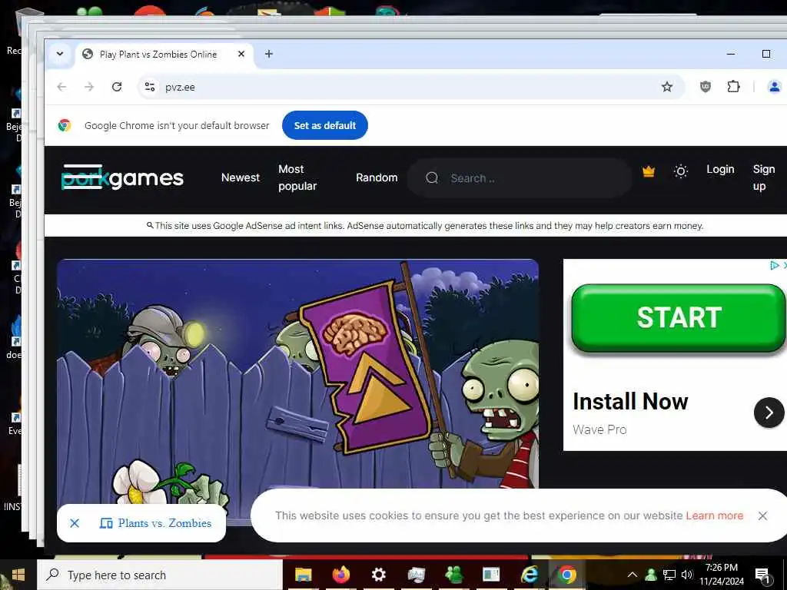Screen dimensions: 787x590
Task: Open site information icon in address bar
Action: 150,87
